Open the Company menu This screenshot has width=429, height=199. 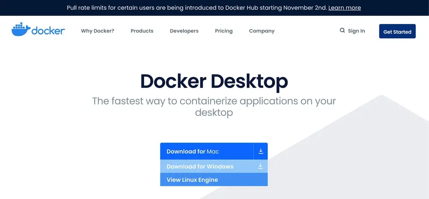[x=262, y=31]
